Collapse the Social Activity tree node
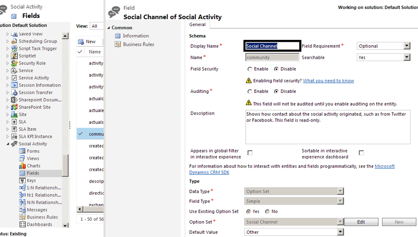418x237 pixels. tap(8, 144)
